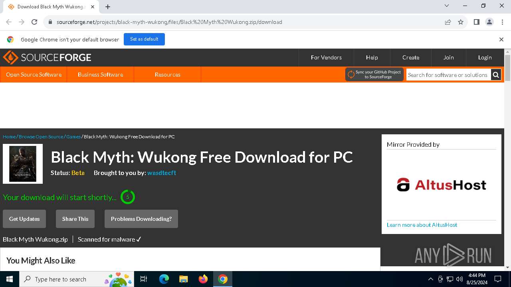Click the download countdown circle
Screen dimensions: 511x287
click(x=128, y=197)
